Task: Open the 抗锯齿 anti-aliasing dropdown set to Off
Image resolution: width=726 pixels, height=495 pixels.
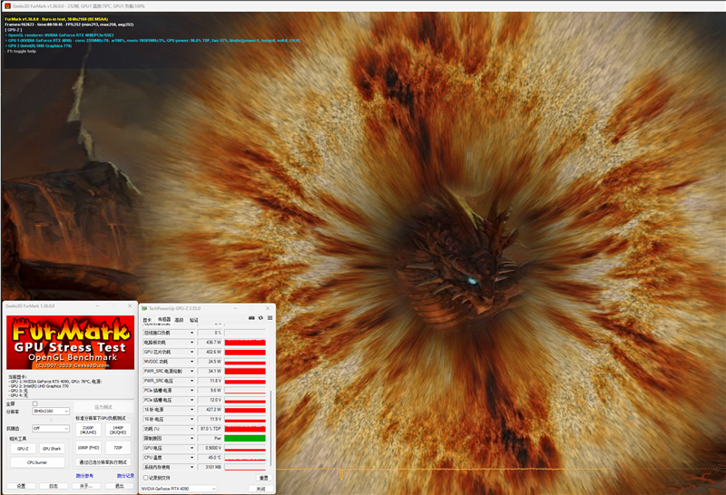Action: pos(50,429)
